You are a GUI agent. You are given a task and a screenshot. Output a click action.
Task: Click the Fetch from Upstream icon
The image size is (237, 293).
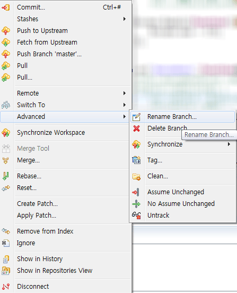tap(6, 42)
